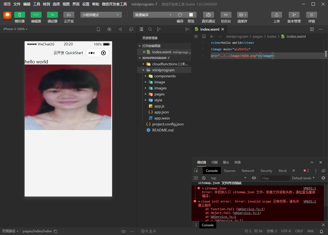Open the explorer list view icon

141,29
